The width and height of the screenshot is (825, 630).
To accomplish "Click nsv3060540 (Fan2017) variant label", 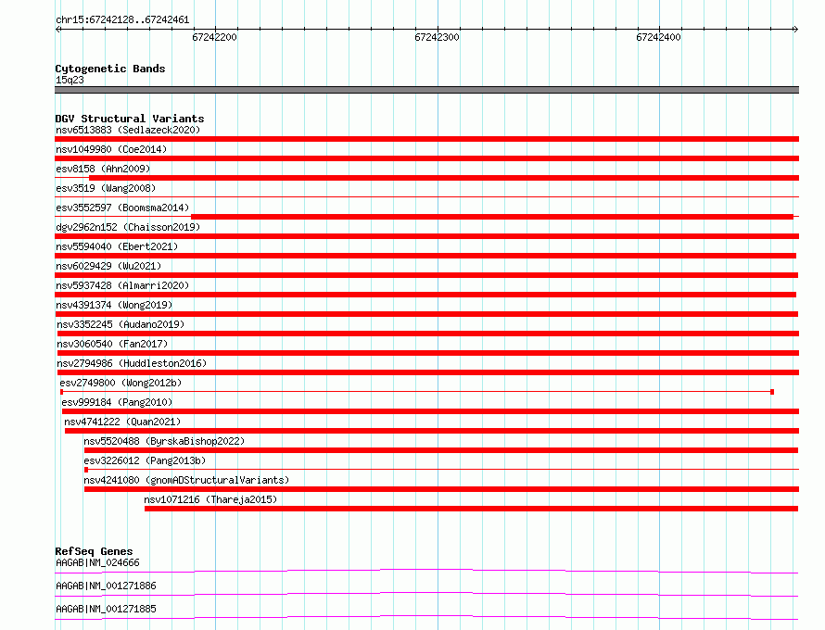I will 112,344.
